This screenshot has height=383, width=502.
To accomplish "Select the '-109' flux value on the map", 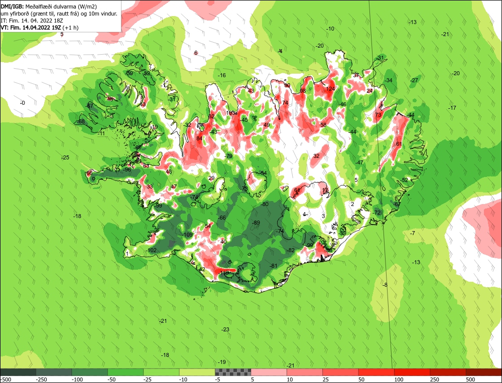I will click(187, 235).
